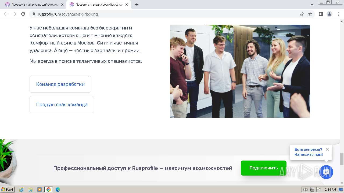This screenshot has width=344, height=193.
Task: Expand the tab search chevron
Action: point(312,5)
